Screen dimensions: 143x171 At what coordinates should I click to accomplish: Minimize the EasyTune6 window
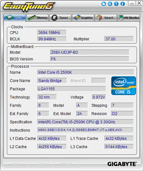coord(132,3)
